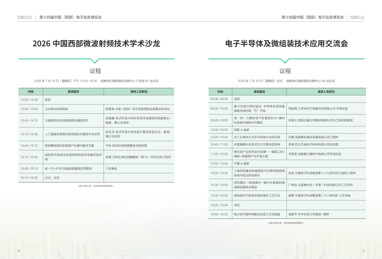Click speaker "孙雷 成都泰拓清洗设备有限公司工程师"

[313, 137]
